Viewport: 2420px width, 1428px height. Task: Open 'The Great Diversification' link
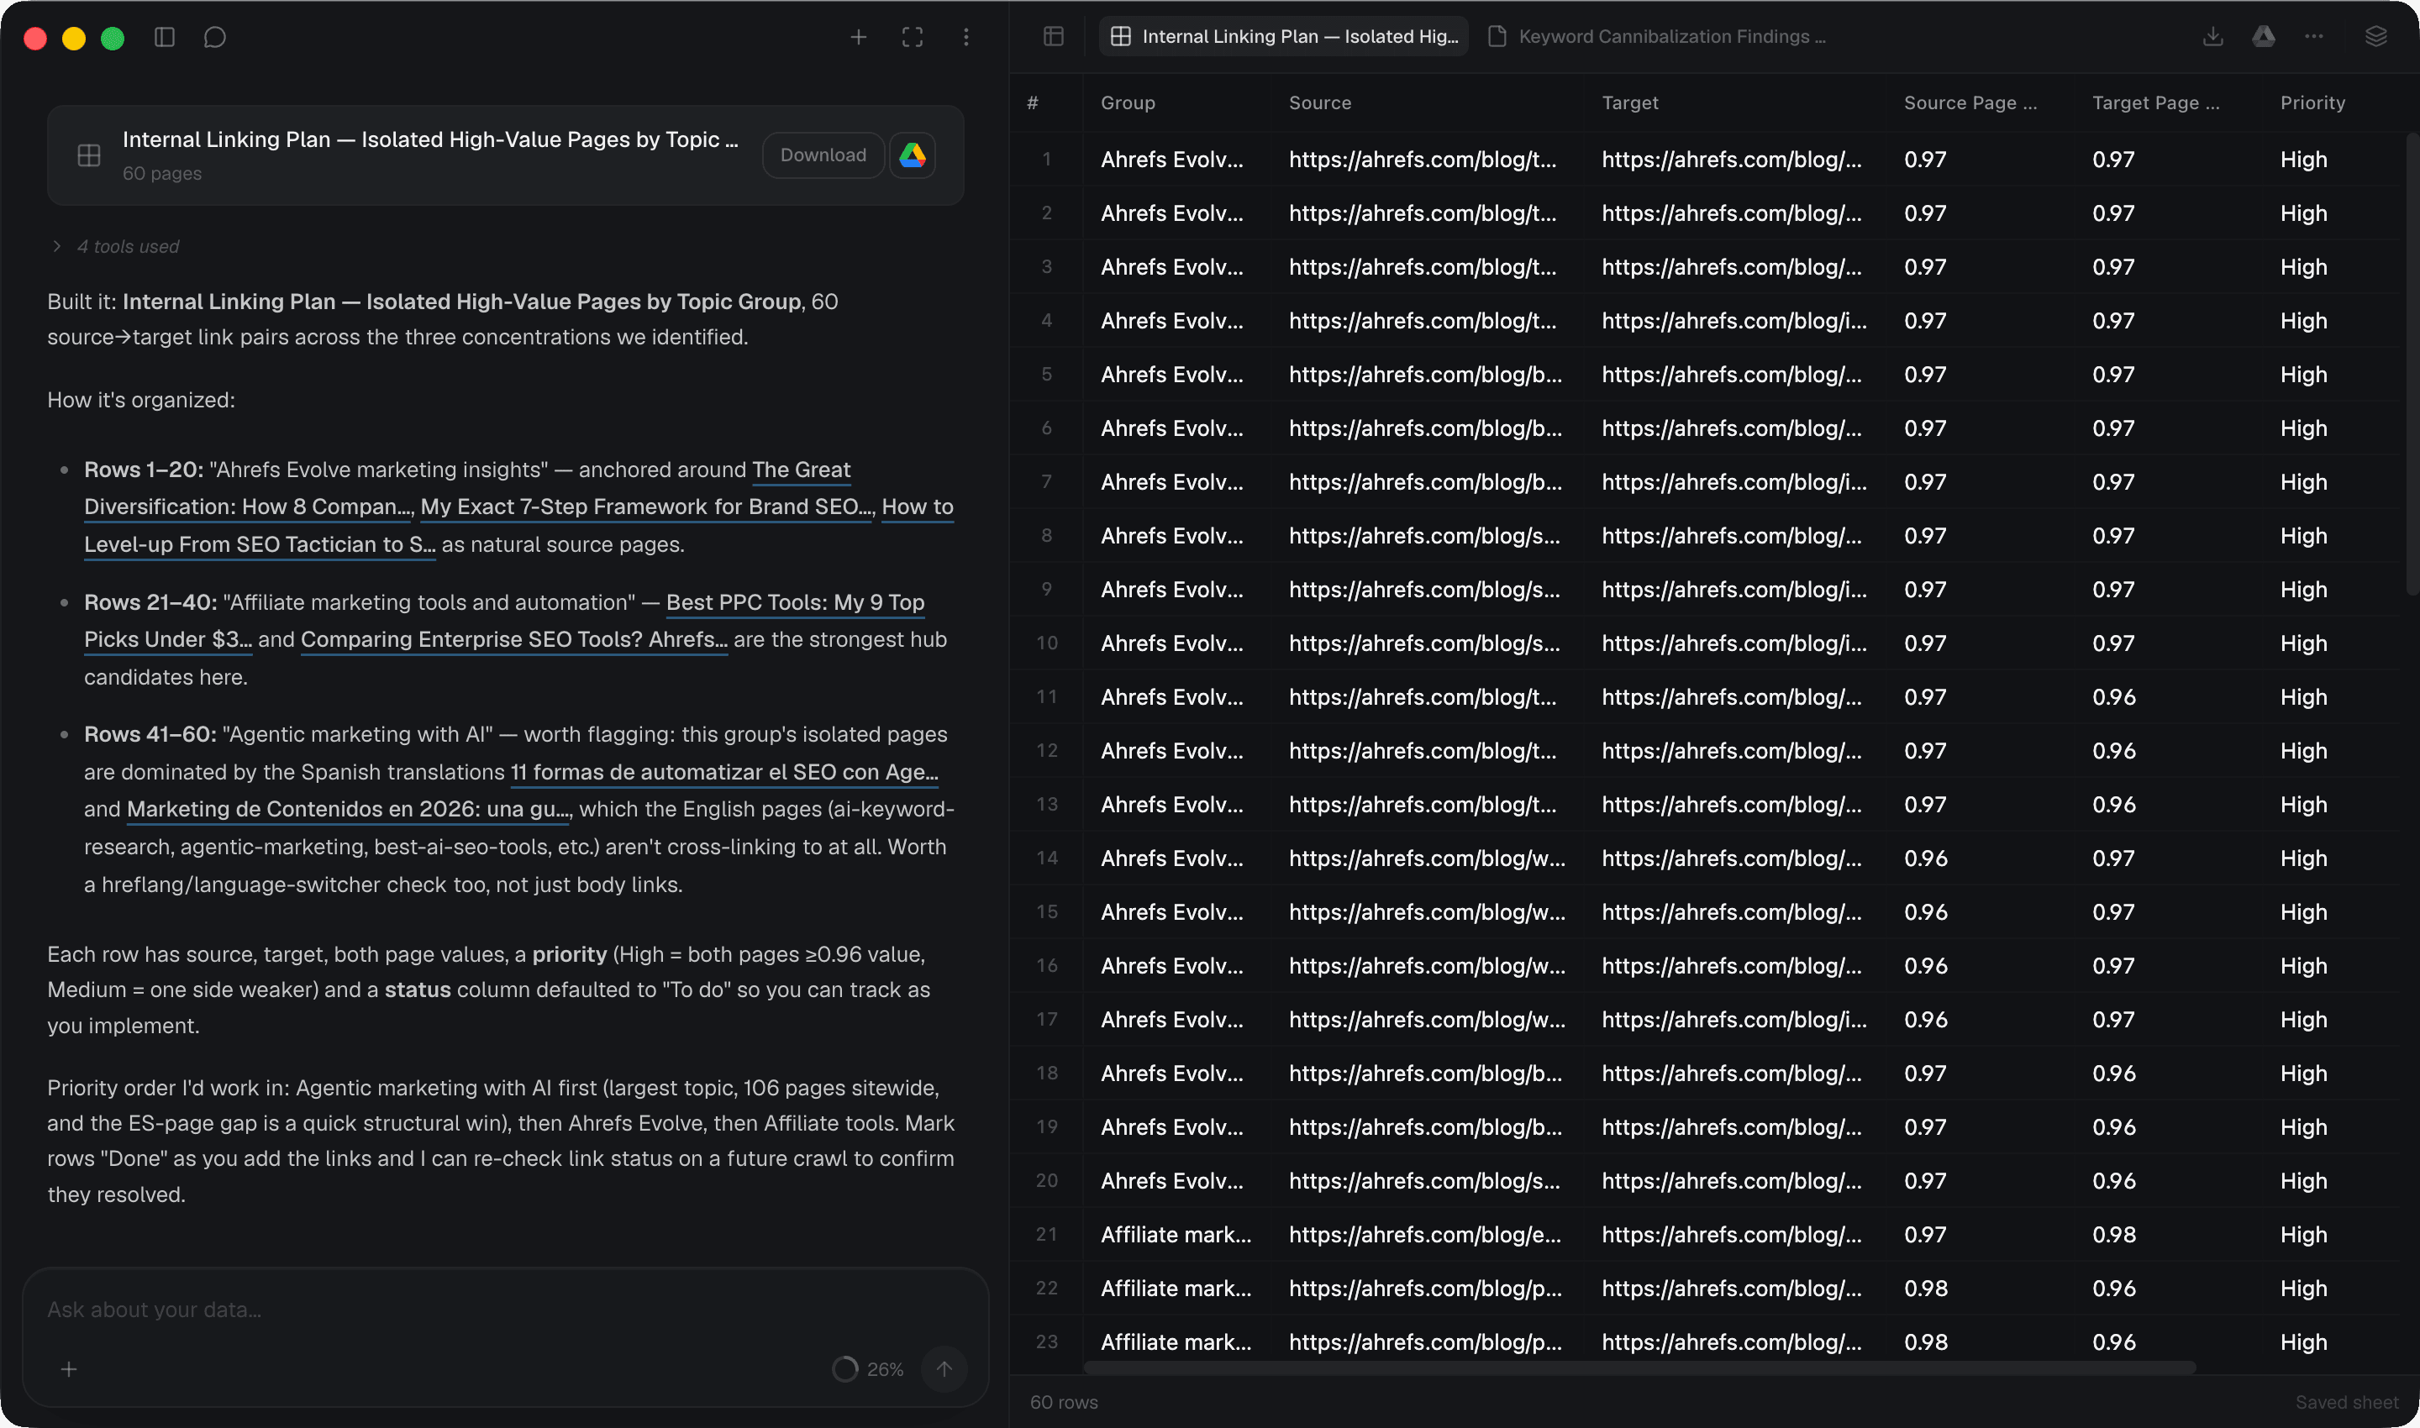[801, 470]
